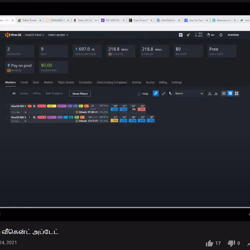Viewport: 250px width, 250px height.
Task: Open the Access tab
Action: click(150, 82)
